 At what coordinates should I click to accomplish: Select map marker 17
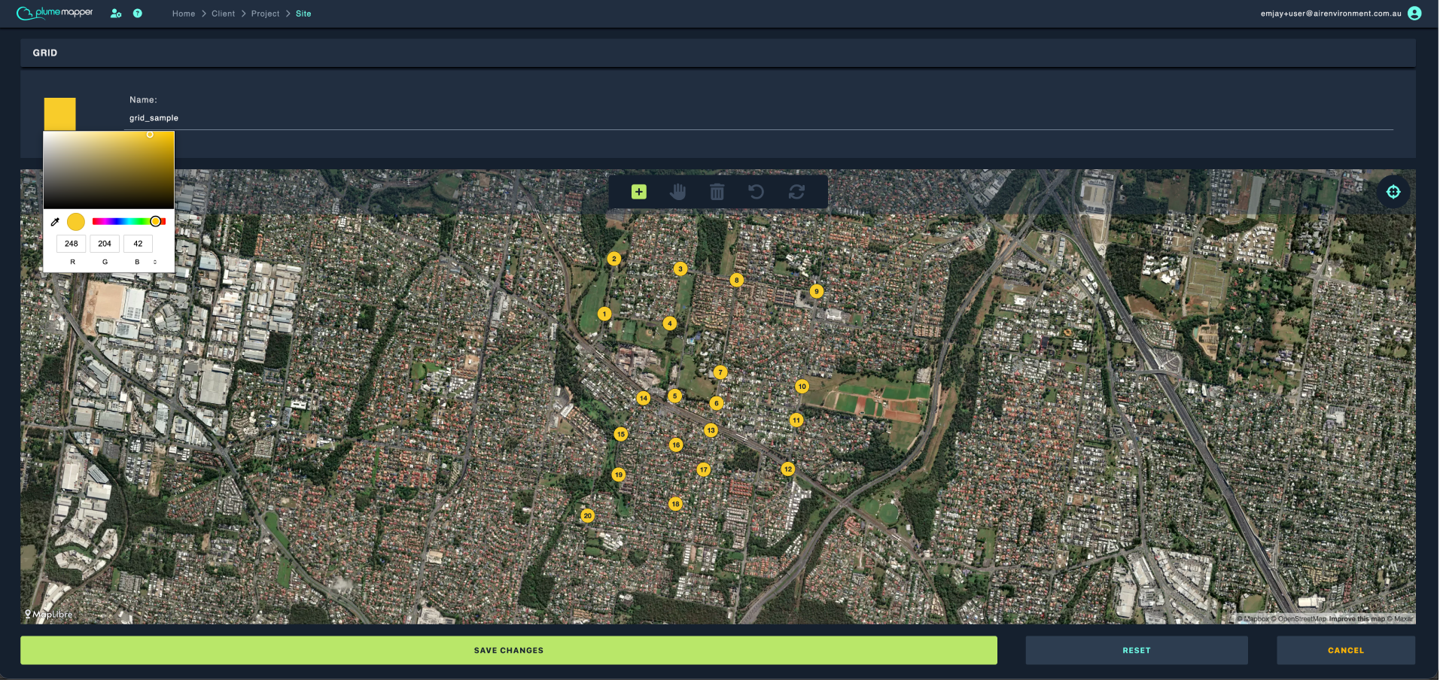(703, 469)
